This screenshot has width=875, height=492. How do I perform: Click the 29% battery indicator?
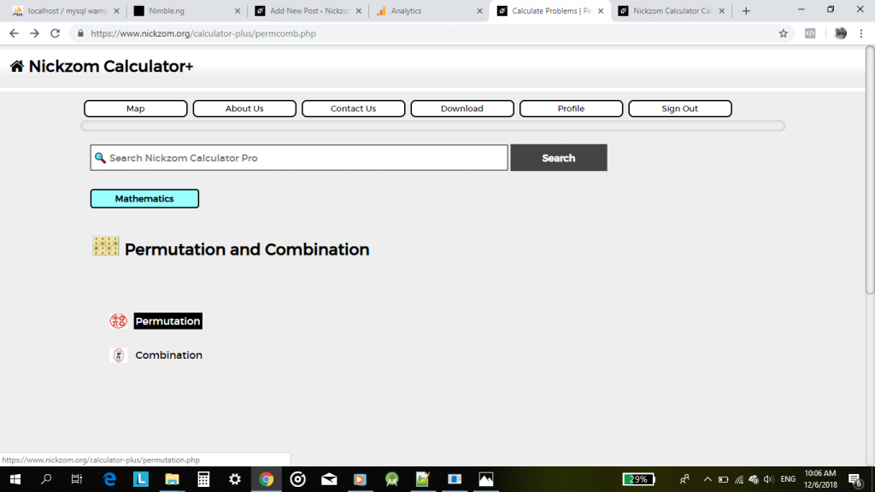tap(638, 479)
